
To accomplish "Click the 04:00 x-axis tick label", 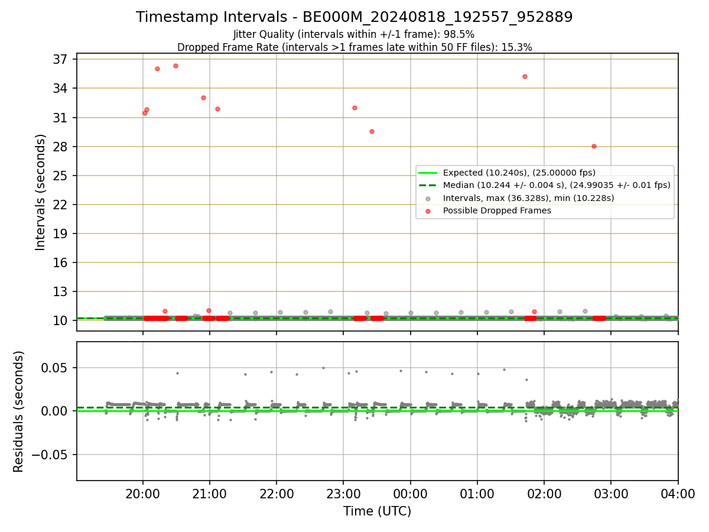I will 678,494.
